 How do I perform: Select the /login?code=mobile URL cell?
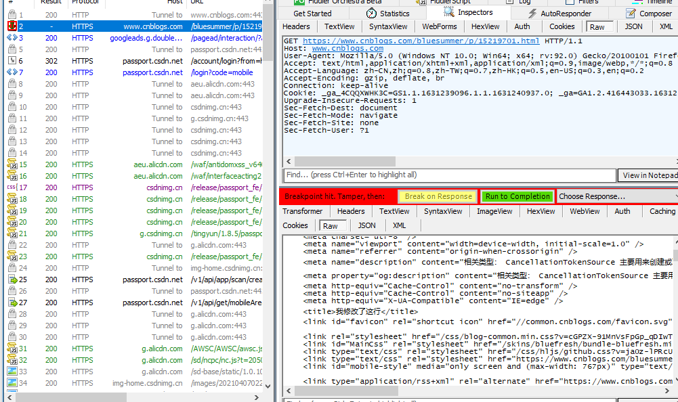[x=221, y=72]
